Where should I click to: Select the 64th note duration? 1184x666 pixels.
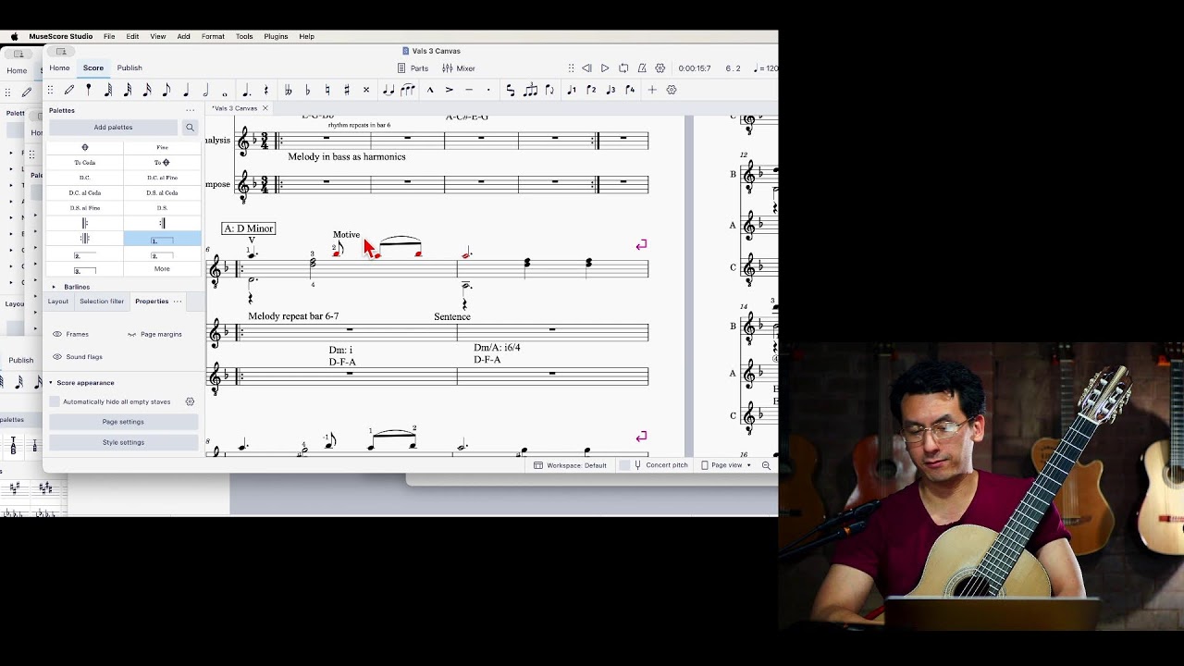108,90
